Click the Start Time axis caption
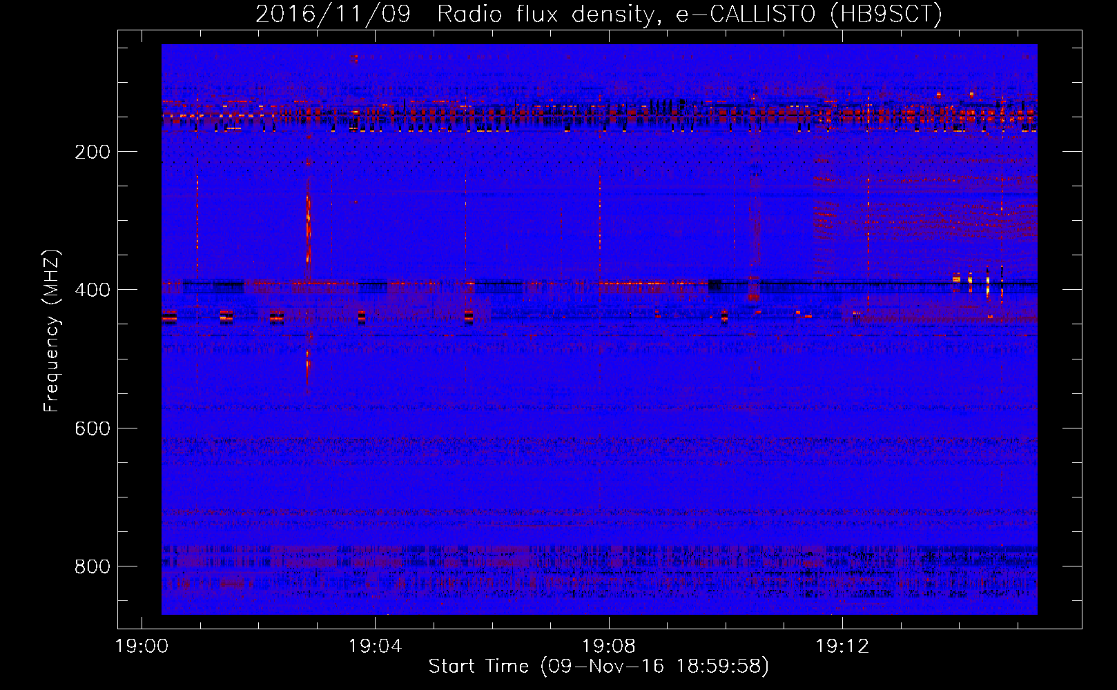Viewport: 1117px width, 690px height. point(599,667)
